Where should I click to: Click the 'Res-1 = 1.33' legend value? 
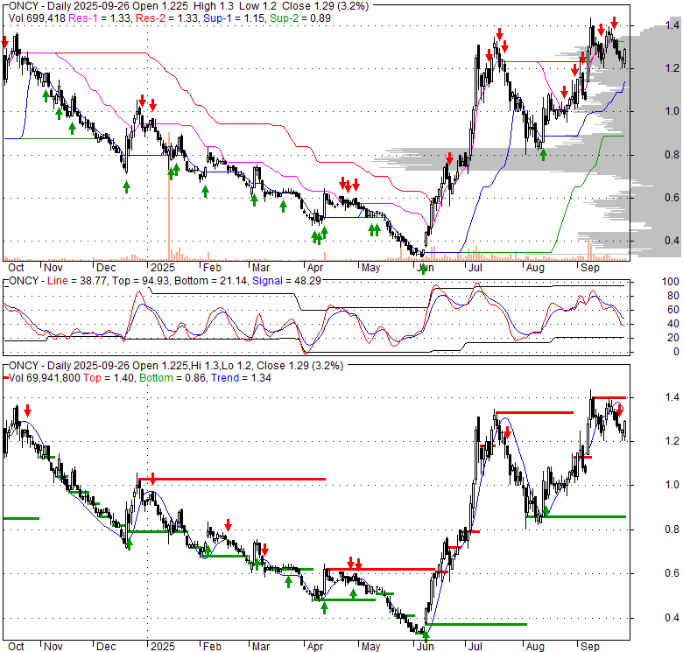coord(99,18)
